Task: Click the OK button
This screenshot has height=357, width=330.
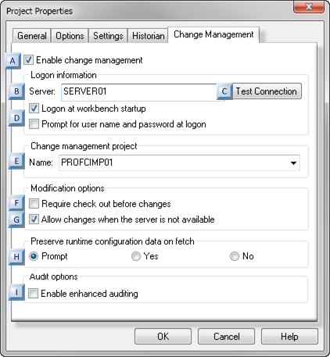Action: point(163,337)
